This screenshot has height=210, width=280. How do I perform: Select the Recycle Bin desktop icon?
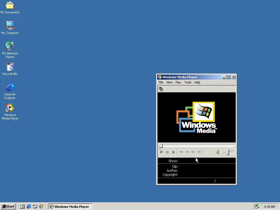tap(10, 69)
